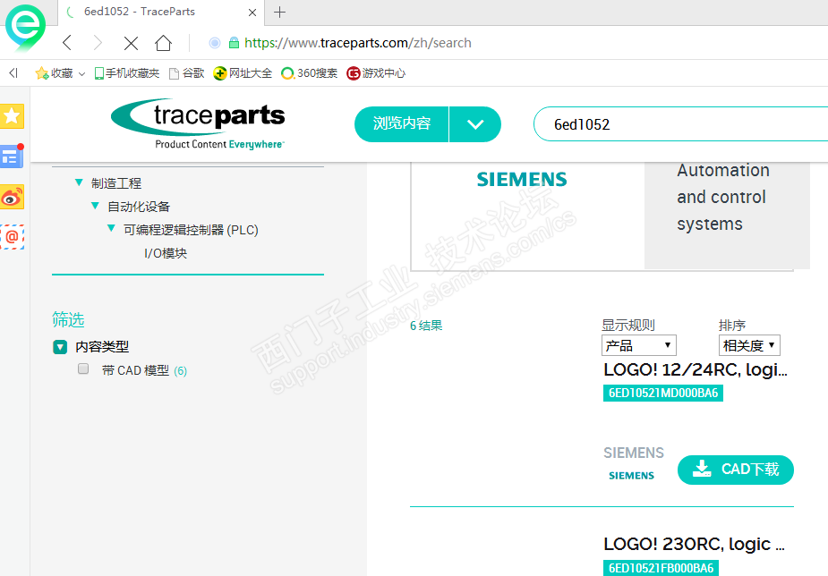Click the 6 结果 results count

(426, 326)
